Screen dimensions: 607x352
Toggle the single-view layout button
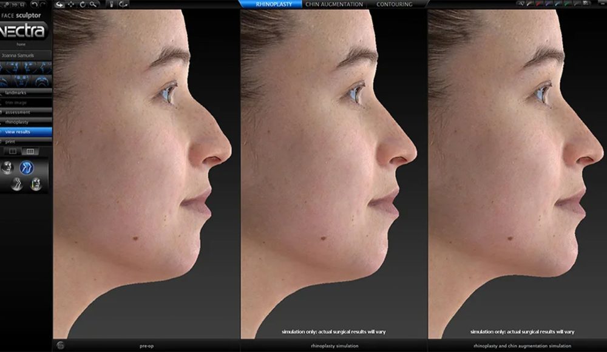click(x=12, y=151)
